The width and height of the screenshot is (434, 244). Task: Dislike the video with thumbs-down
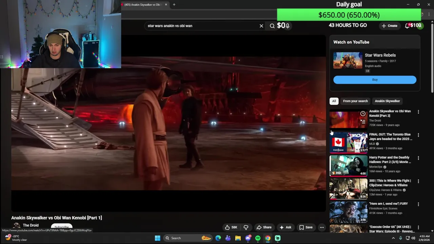(246, 227)
